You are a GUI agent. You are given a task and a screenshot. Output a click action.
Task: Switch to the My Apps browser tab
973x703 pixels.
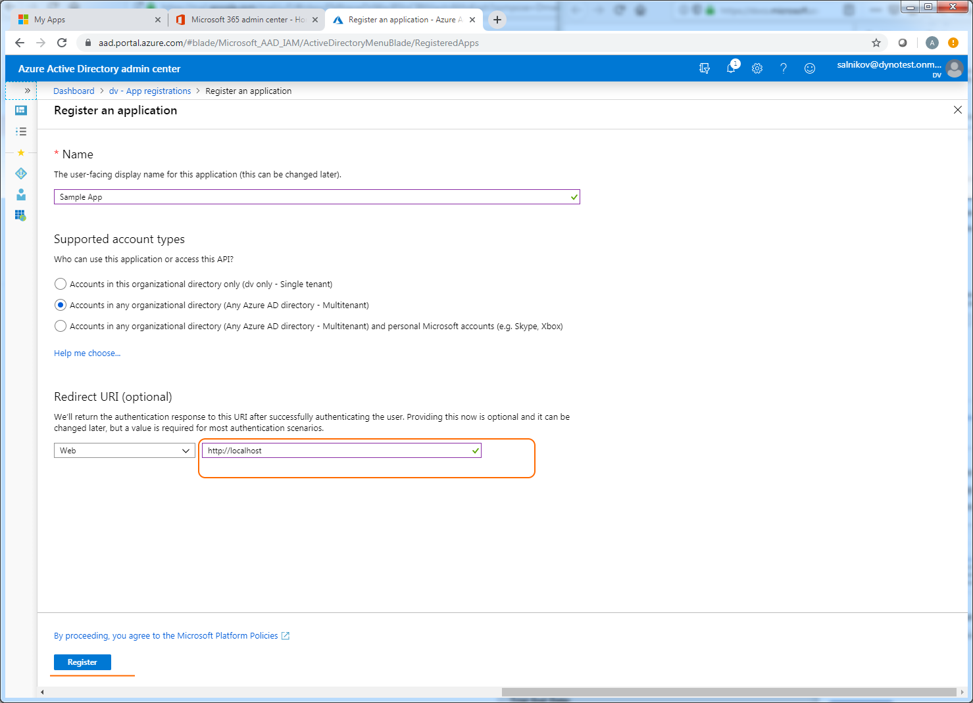pos(86,20)
